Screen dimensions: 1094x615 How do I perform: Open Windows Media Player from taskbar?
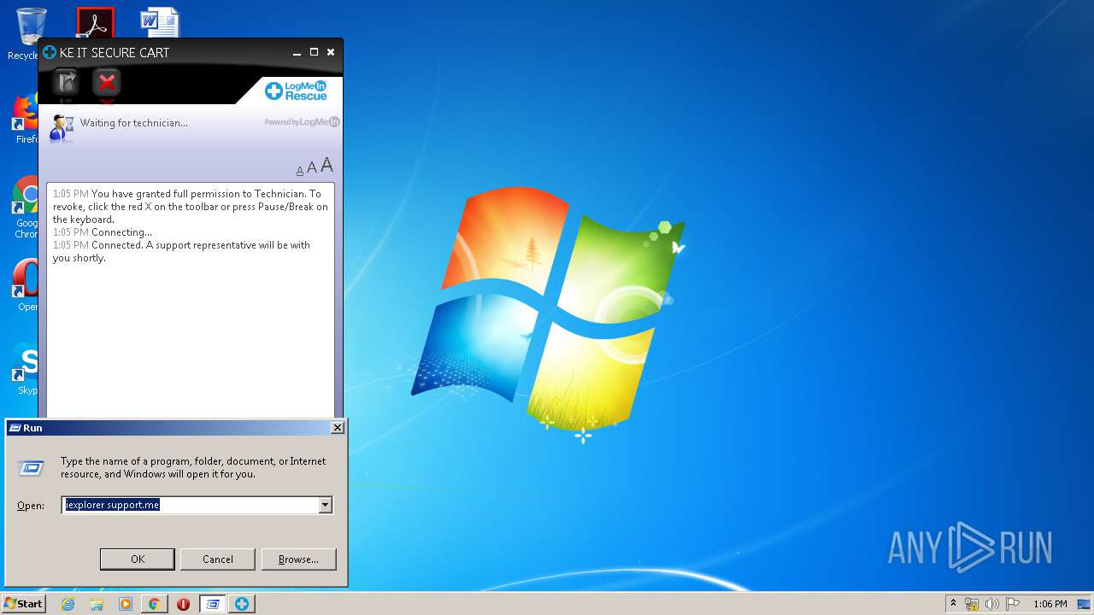(x=126, y=604)
